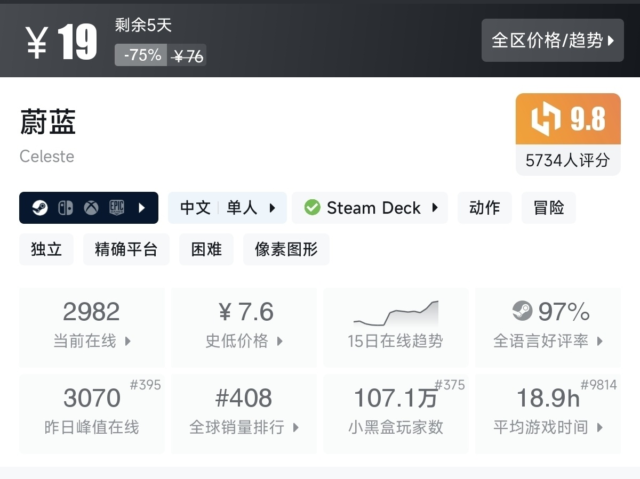Click the Steam logo beside 97%
640x479 pixels.
coord(522,311)
